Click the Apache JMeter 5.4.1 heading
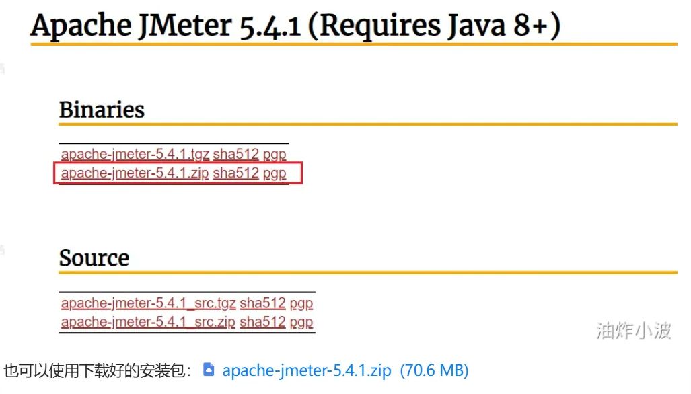 295,26
